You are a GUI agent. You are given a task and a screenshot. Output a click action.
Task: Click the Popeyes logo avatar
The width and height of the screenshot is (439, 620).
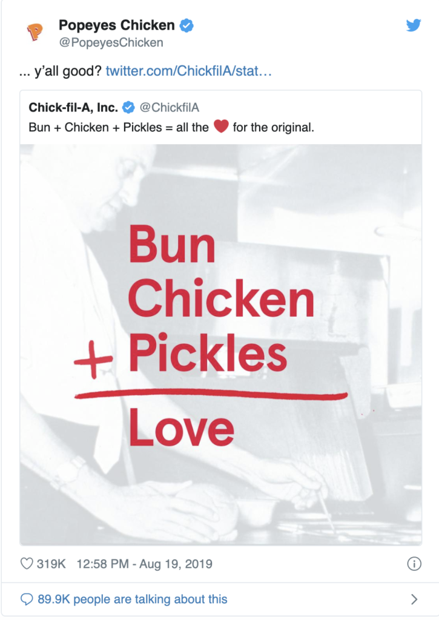(35, 32)
